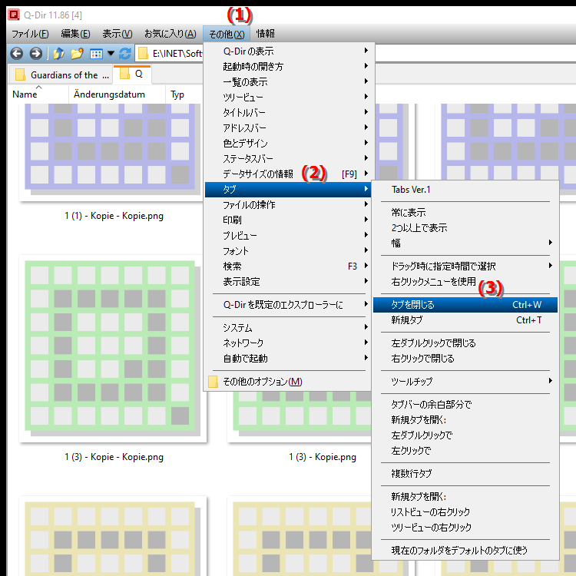
Task: Open the ネットワーク submenu
Action: point(288,343)
